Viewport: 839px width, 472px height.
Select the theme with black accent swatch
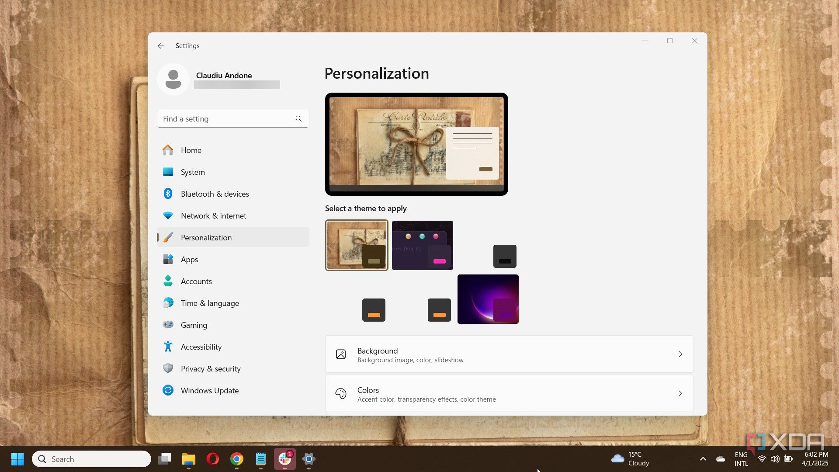(505, 256)
